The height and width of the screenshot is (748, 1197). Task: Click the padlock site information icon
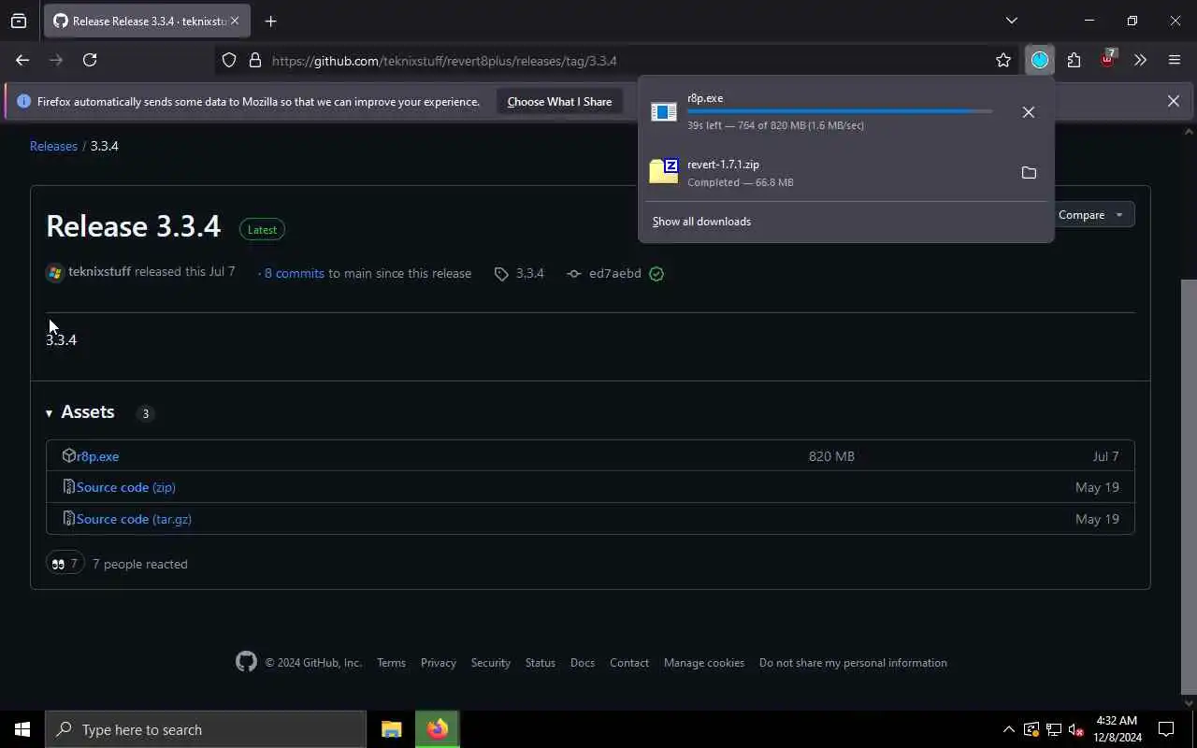255,61
